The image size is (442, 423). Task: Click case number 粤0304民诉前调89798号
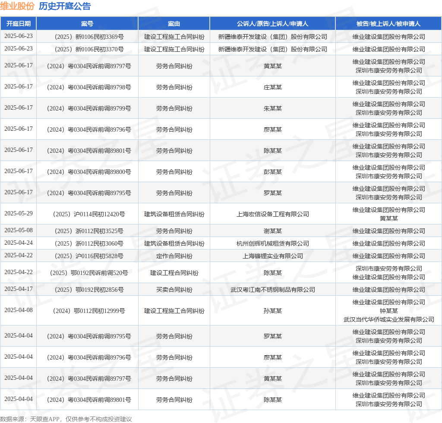click(89, 87)
